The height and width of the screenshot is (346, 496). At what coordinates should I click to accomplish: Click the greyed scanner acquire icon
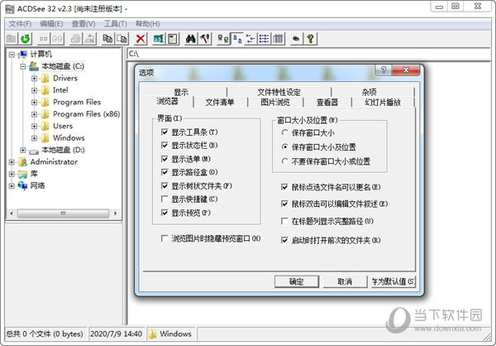point(90,39)
